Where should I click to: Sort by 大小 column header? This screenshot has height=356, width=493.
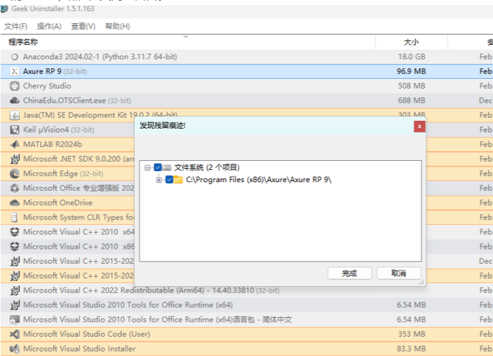(411, 42)
